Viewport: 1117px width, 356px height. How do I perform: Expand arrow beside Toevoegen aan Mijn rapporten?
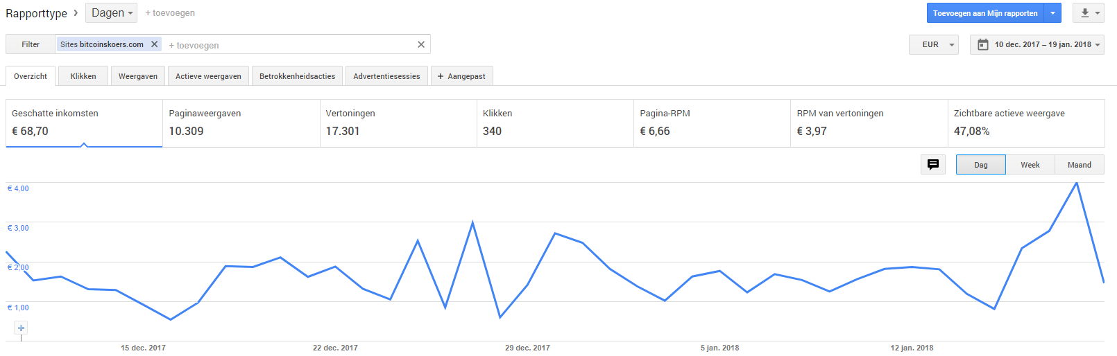tap(1053, 13)
